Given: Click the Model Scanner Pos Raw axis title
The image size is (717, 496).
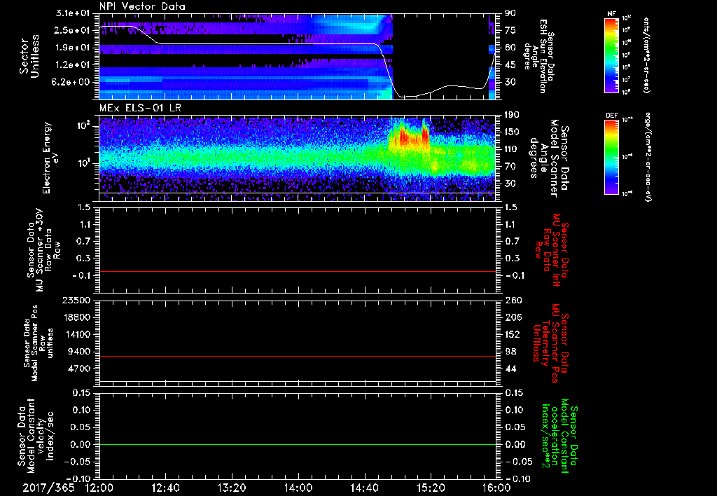Looking at the screenshot, I should (39, 343).
